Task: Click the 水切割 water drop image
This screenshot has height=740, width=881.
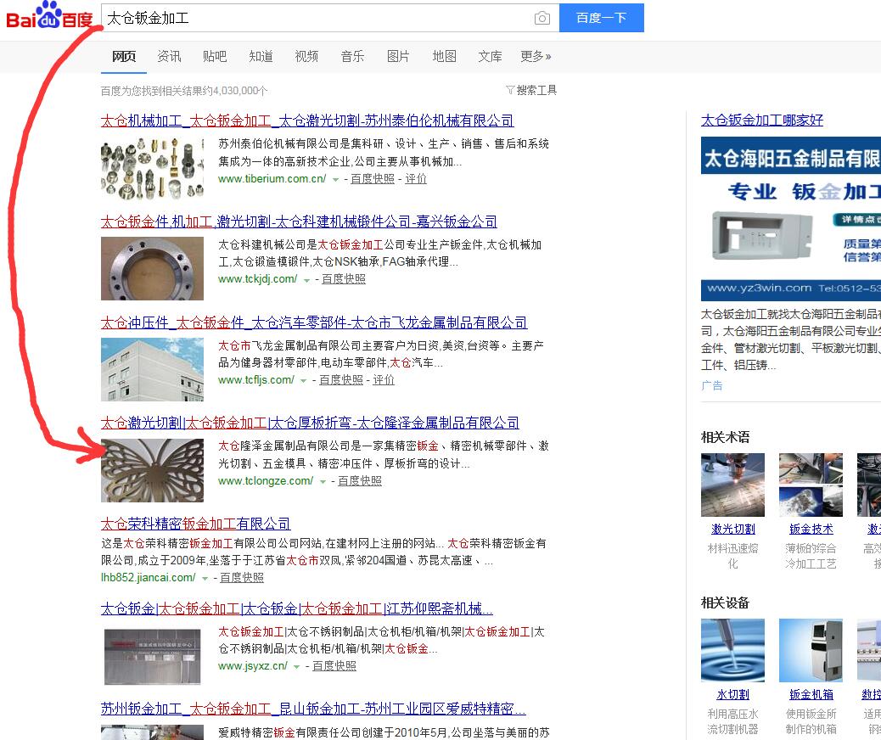Action: 732,650
